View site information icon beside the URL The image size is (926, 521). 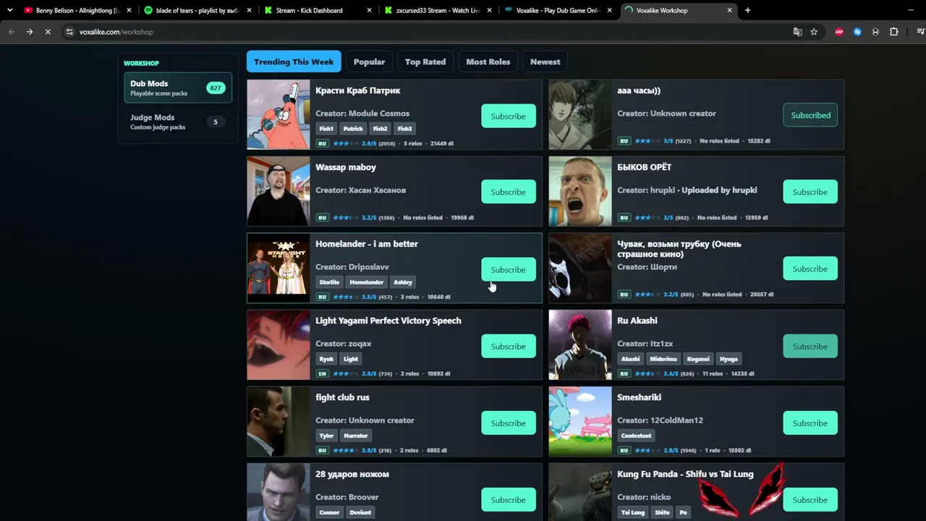click(x=69, y=32)
